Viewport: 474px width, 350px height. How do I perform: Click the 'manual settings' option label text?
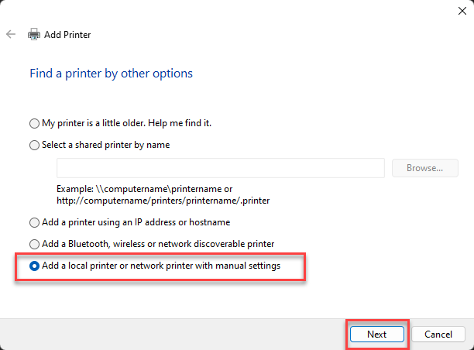click(x=161, y=266)
